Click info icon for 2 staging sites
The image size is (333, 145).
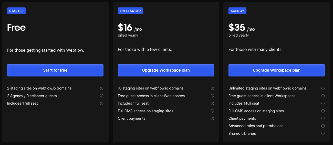coord(102,88)
